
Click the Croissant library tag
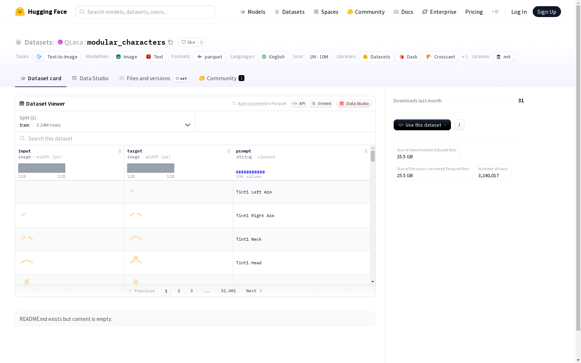click(441, 57)
